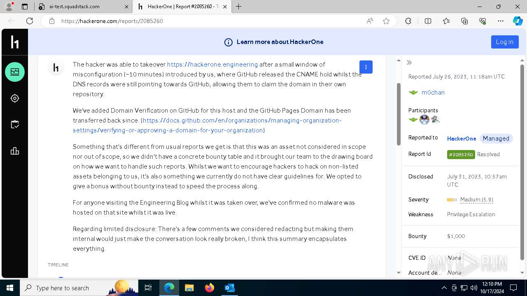Click the site lock info icon

(x=51, y=21)
